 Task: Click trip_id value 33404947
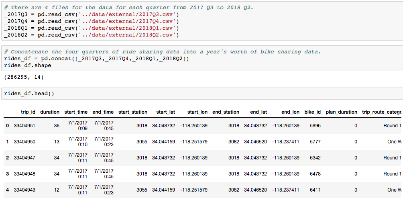tap(24, 158)
